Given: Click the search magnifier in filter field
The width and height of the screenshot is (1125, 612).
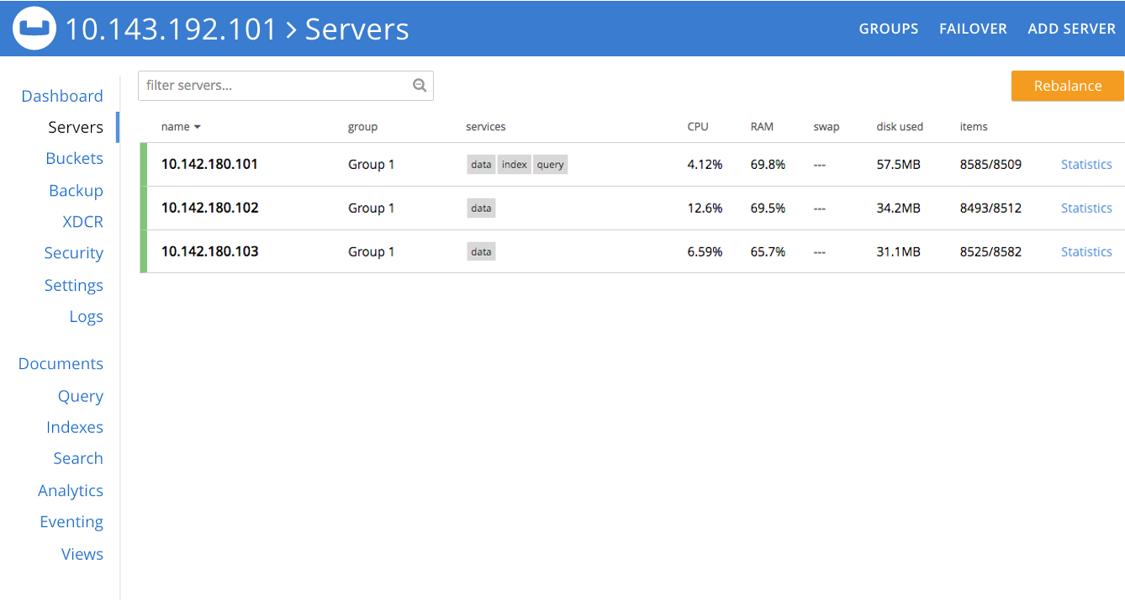Looking at the screenshot, I should (419, 85).
